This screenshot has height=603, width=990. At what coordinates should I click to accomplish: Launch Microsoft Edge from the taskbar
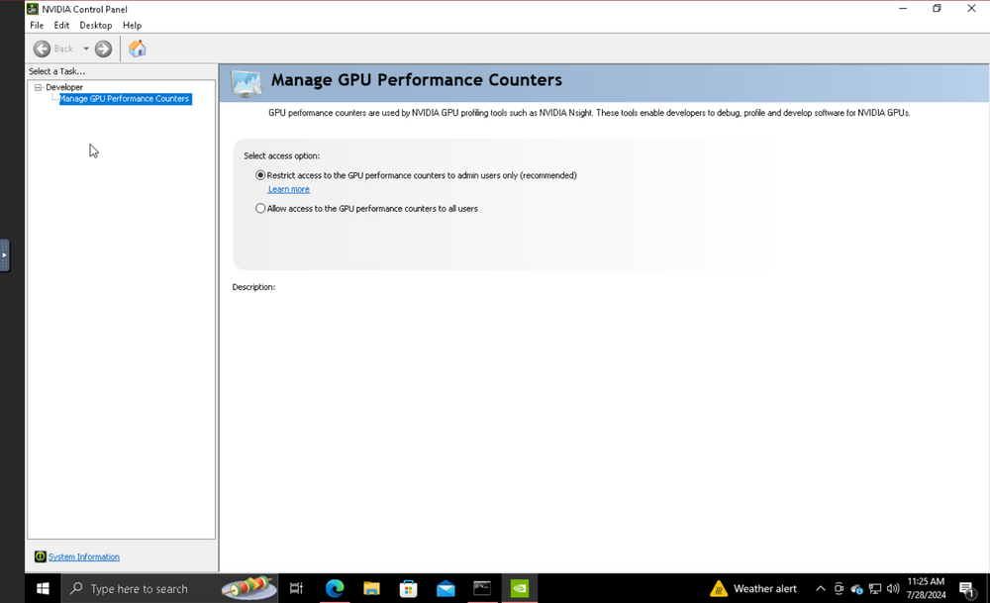coord(335,588)
